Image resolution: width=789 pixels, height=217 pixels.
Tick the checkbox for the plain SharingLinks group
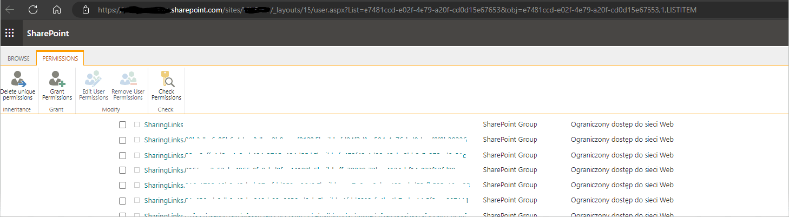[x=123, y=124]
